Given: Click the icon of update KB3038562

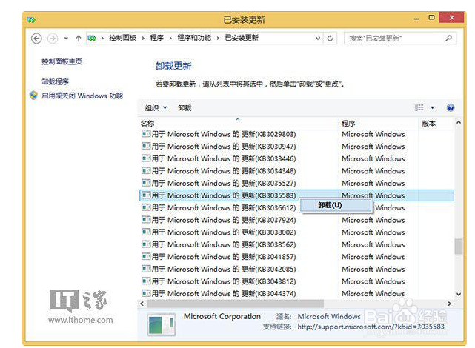Looking at the screenshot, I should point(146,244).
